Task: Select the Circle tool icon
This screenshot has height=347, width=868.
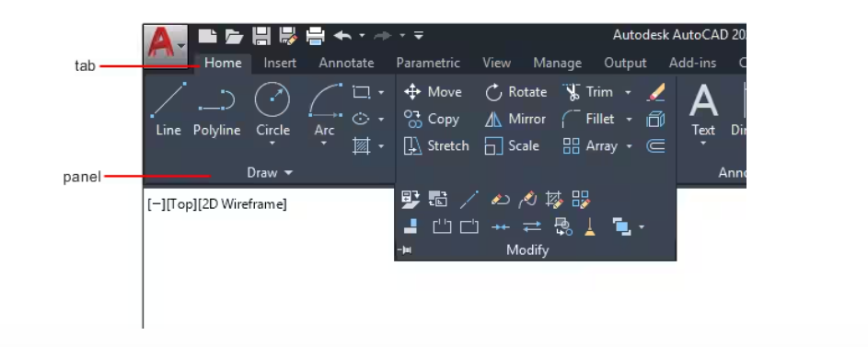Action: click(272, 99)
